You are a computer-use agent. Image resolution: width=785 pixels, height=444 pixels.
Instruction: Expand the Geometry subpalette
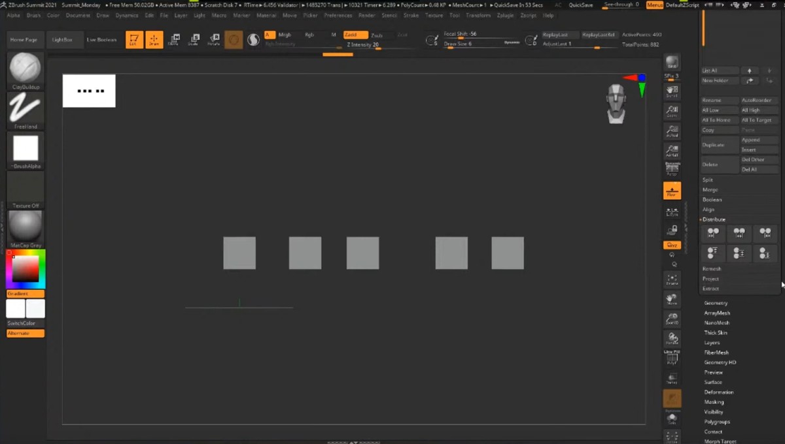(716, 303)
